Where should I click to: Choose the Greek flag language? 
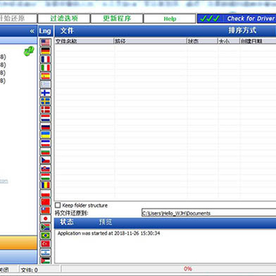[x=46, y=84]
